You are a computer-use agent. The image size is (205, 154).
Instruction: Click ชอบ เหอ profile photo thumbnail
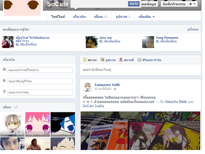pyautogui.click(x=92, y=42)
